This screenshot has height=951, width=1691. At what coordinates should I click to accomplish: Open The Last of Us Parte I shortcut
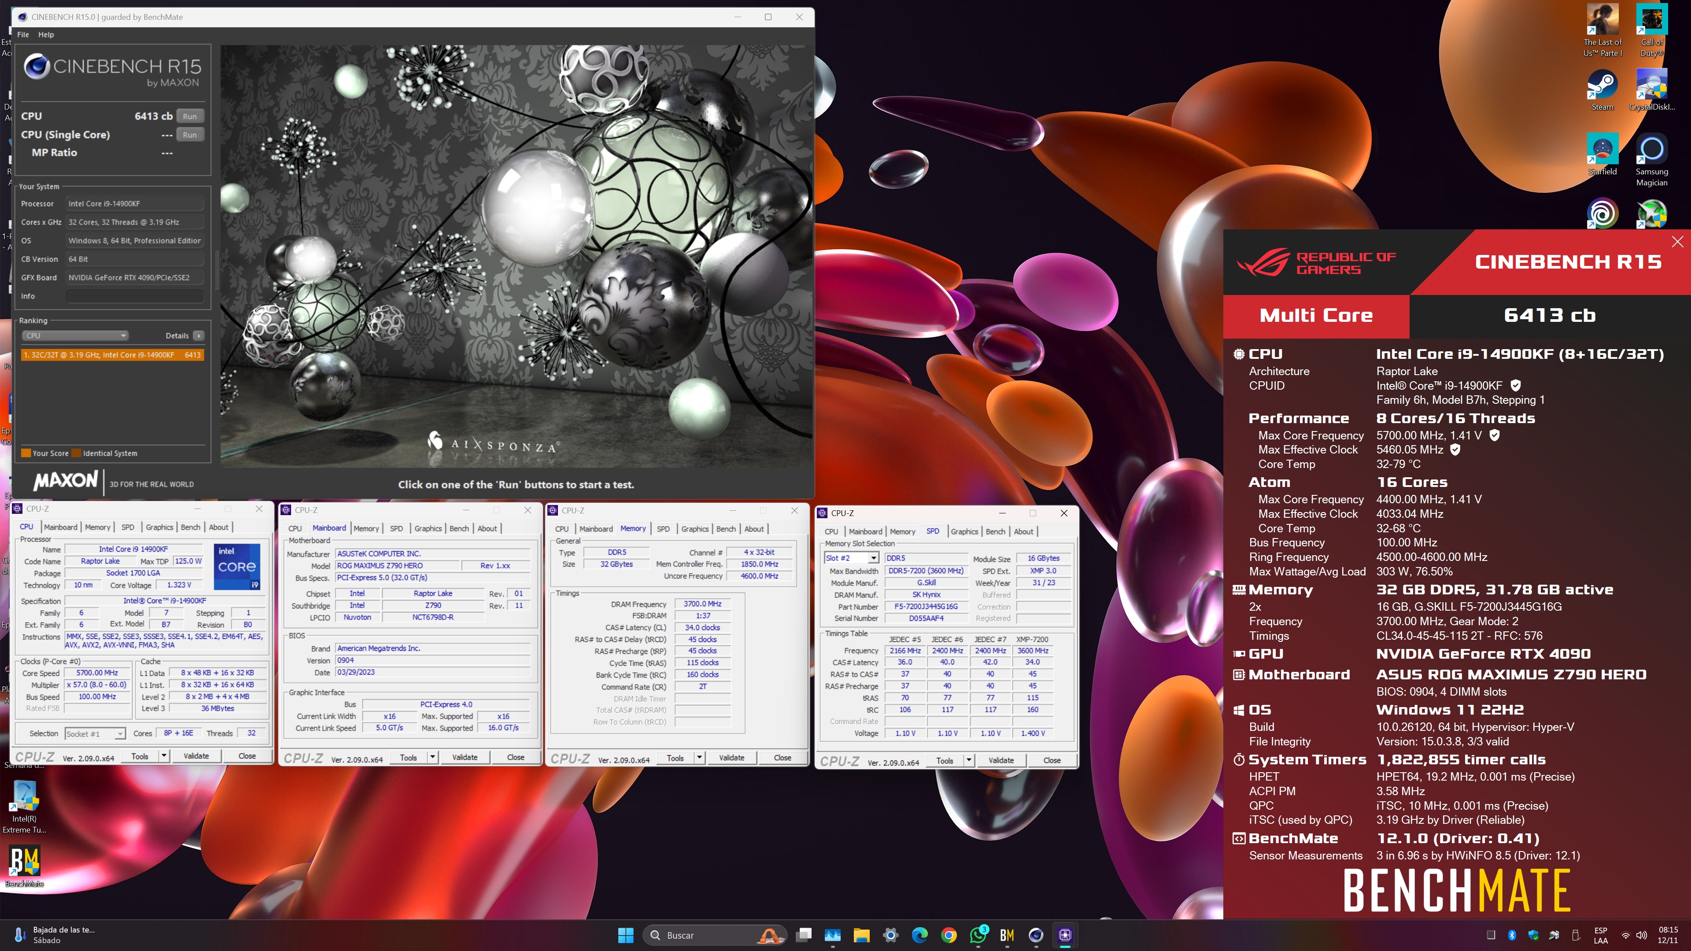pyautogui.click(x=1602, y=30)
